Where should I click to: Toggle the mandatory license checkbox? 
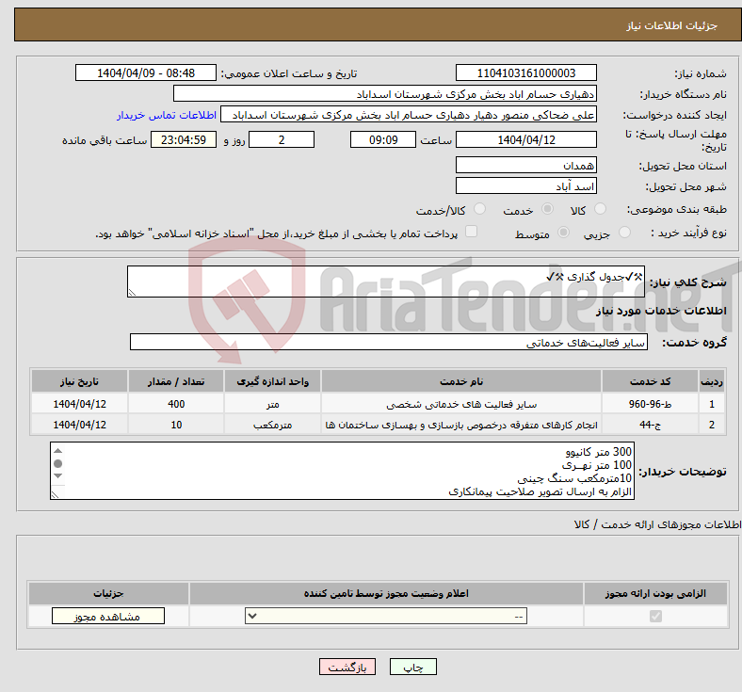point(655,616)
